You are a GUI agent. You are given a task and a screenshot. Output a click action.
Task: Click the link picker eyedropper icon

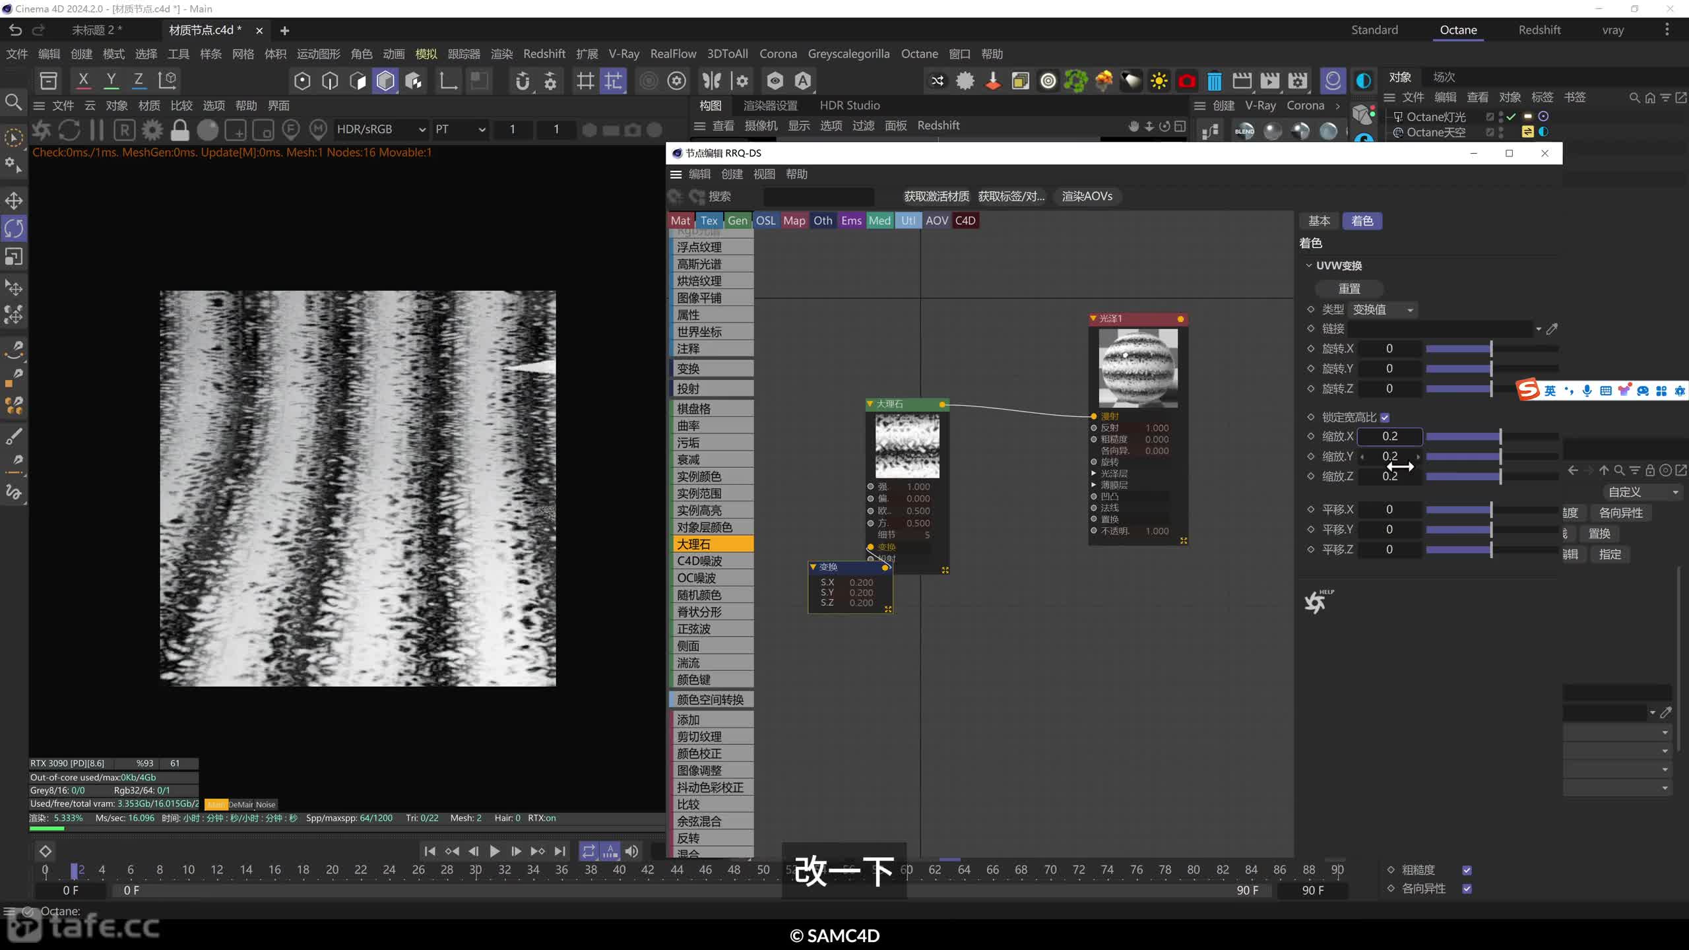(x=1552, y=329)
